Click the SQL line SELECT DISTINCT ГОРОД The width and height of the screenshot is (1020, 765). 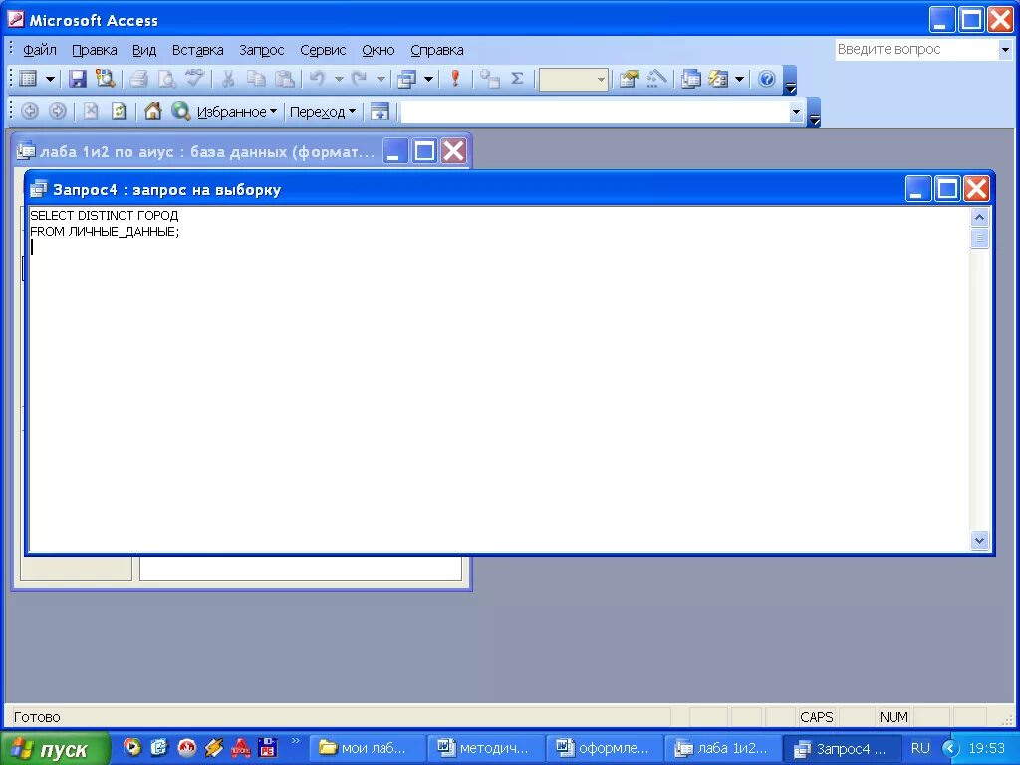tap(104, 216)
